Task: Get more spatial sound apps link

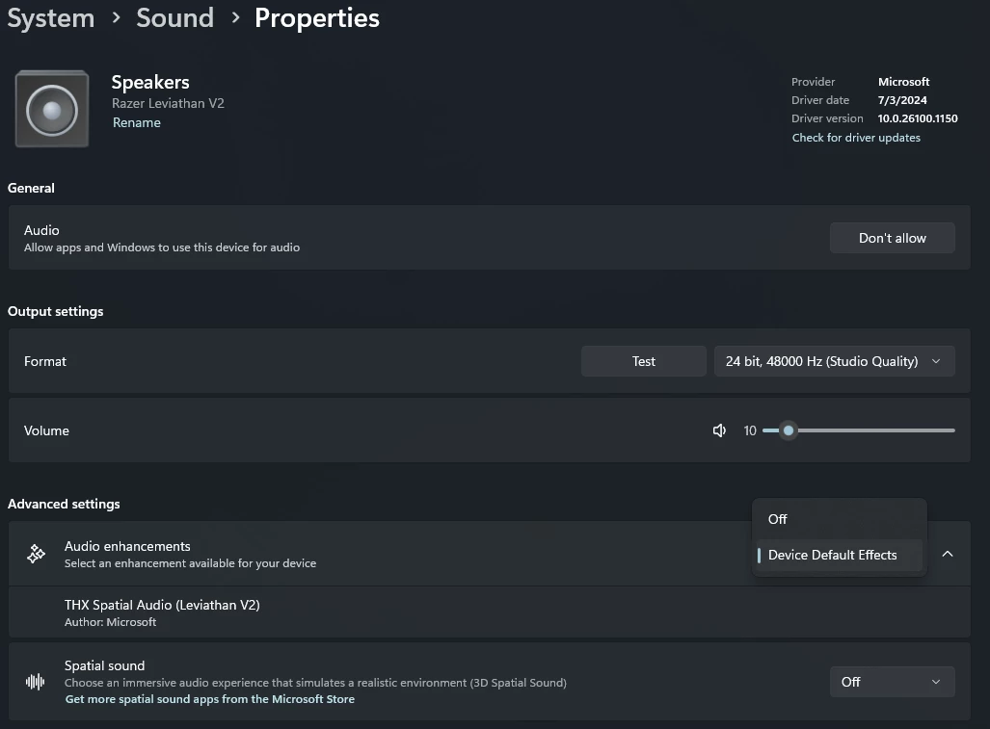Action: 209,699
